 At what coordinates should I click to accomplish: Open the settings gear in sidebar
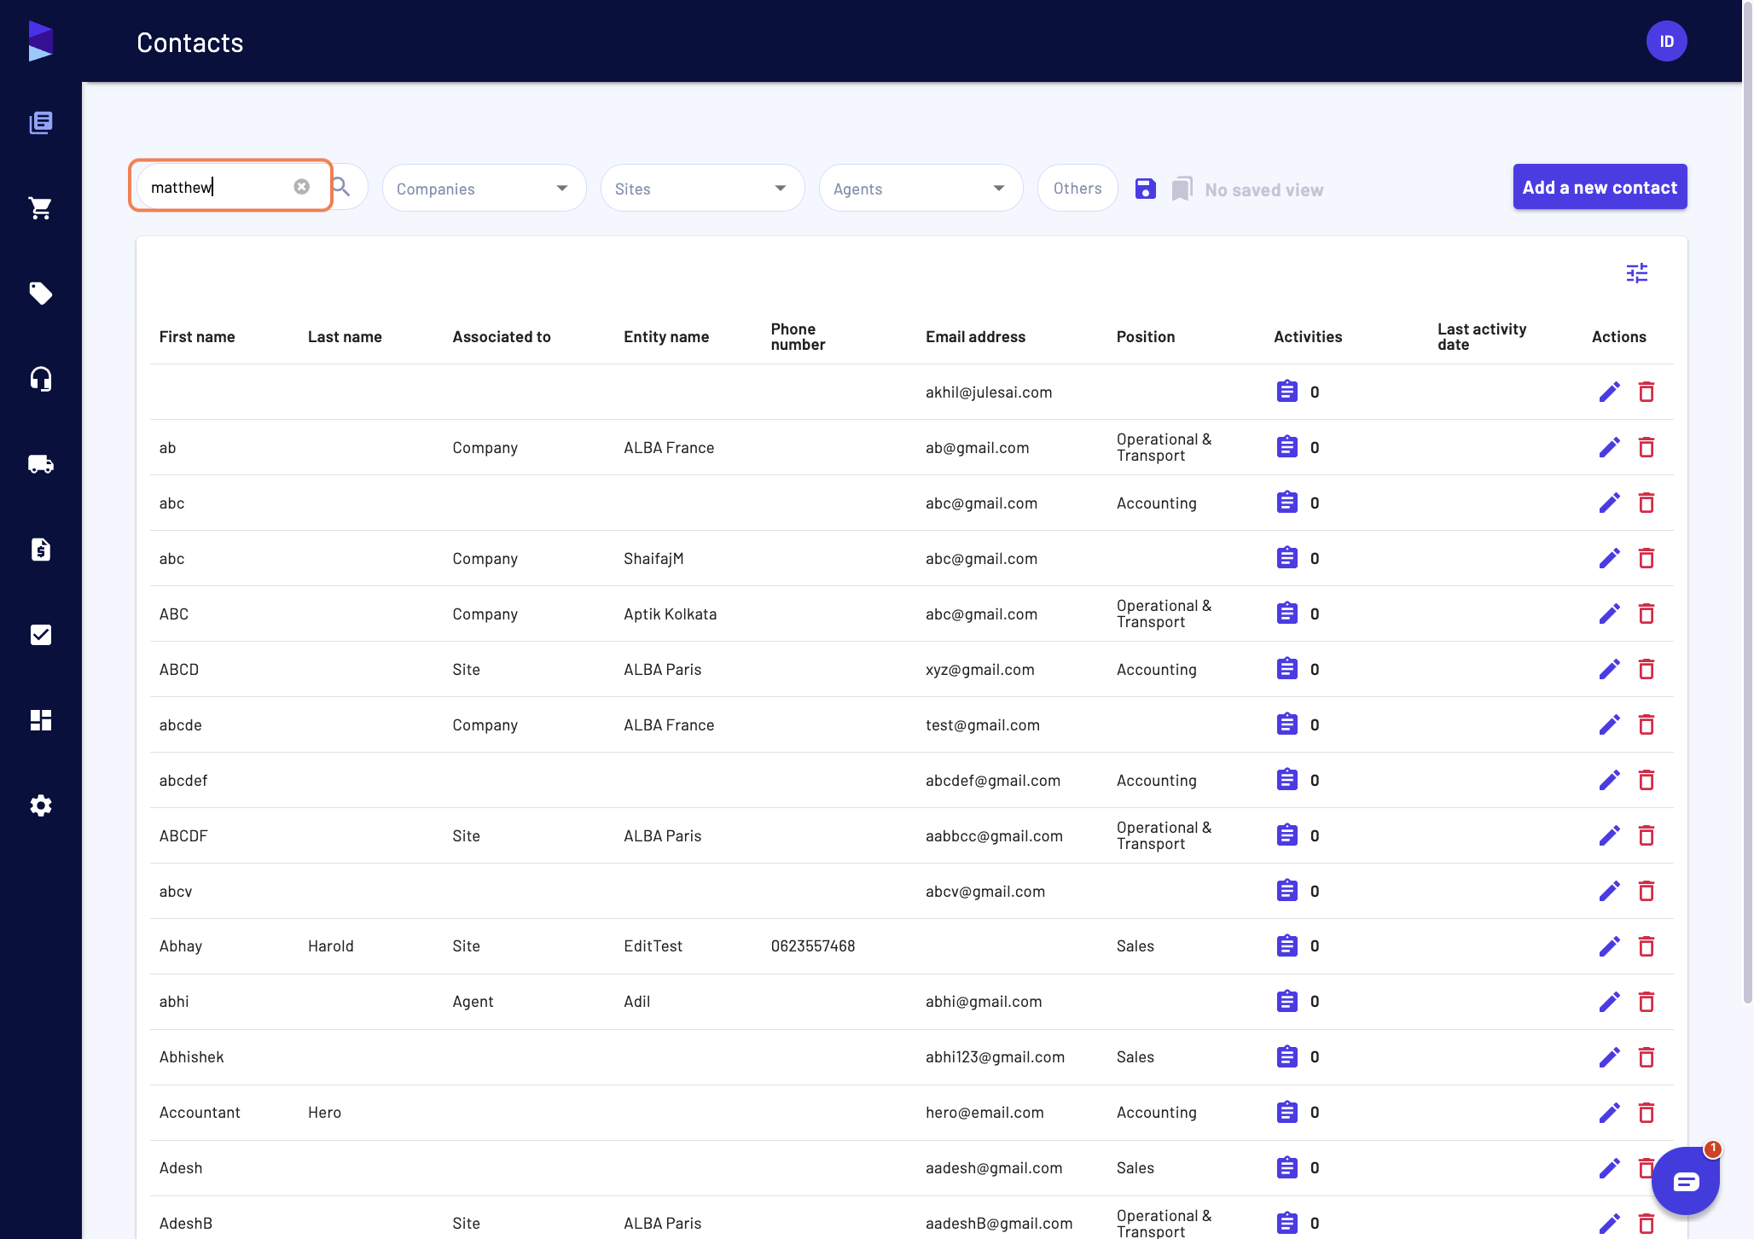[x=41, y=806]
